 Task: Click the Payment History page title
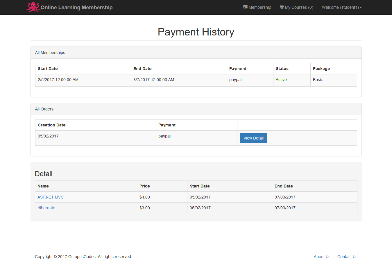196,32
